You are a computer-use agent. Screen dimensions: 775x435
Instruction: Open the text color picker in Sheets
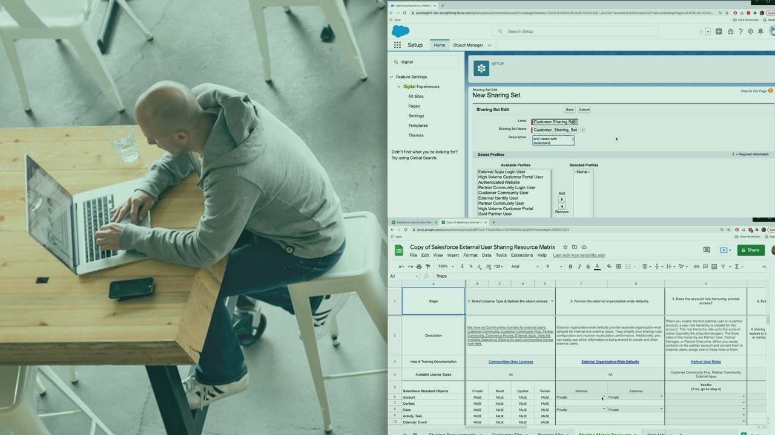[597, 266]
